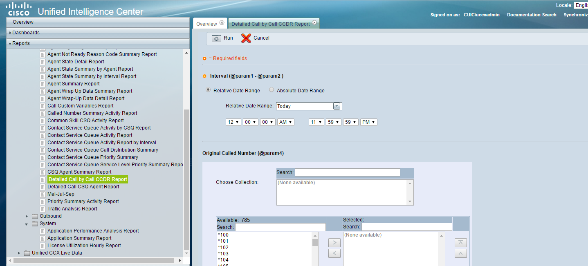Image resolution: width=588 pixels, height=266 pixels.
Task: Open the Agent Wrap-Up Data Detail Report
Action: click(86, 98)
